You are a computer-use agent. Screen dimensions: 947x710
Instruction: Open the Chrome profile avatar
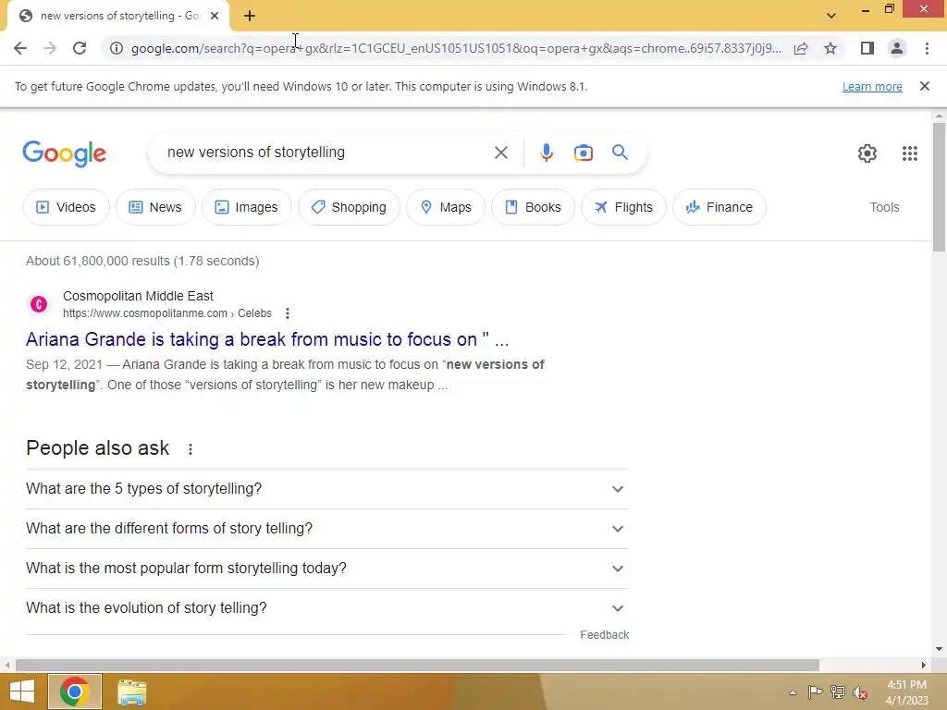pyautogui.click(x=897, y=48)
